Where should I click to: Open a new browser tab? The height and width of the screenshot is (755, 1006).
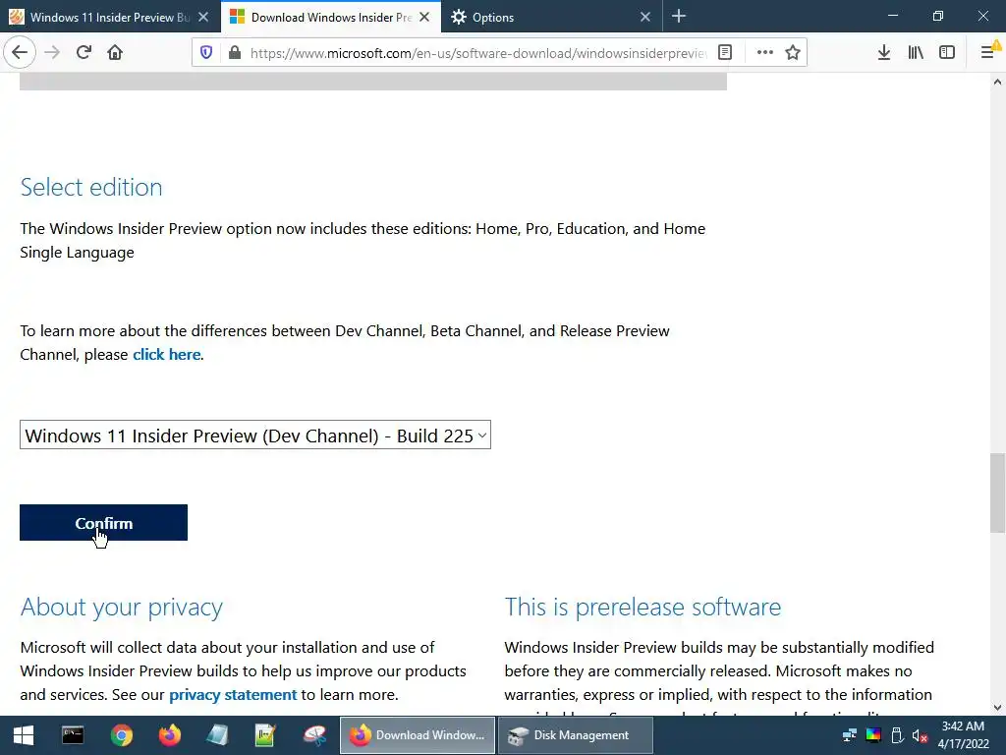679,17
